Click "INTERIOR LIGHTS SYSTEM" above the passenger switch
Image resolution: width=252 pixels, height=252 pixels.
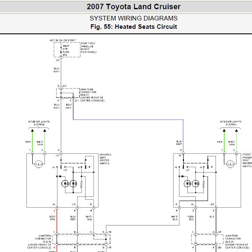[231, 123]
